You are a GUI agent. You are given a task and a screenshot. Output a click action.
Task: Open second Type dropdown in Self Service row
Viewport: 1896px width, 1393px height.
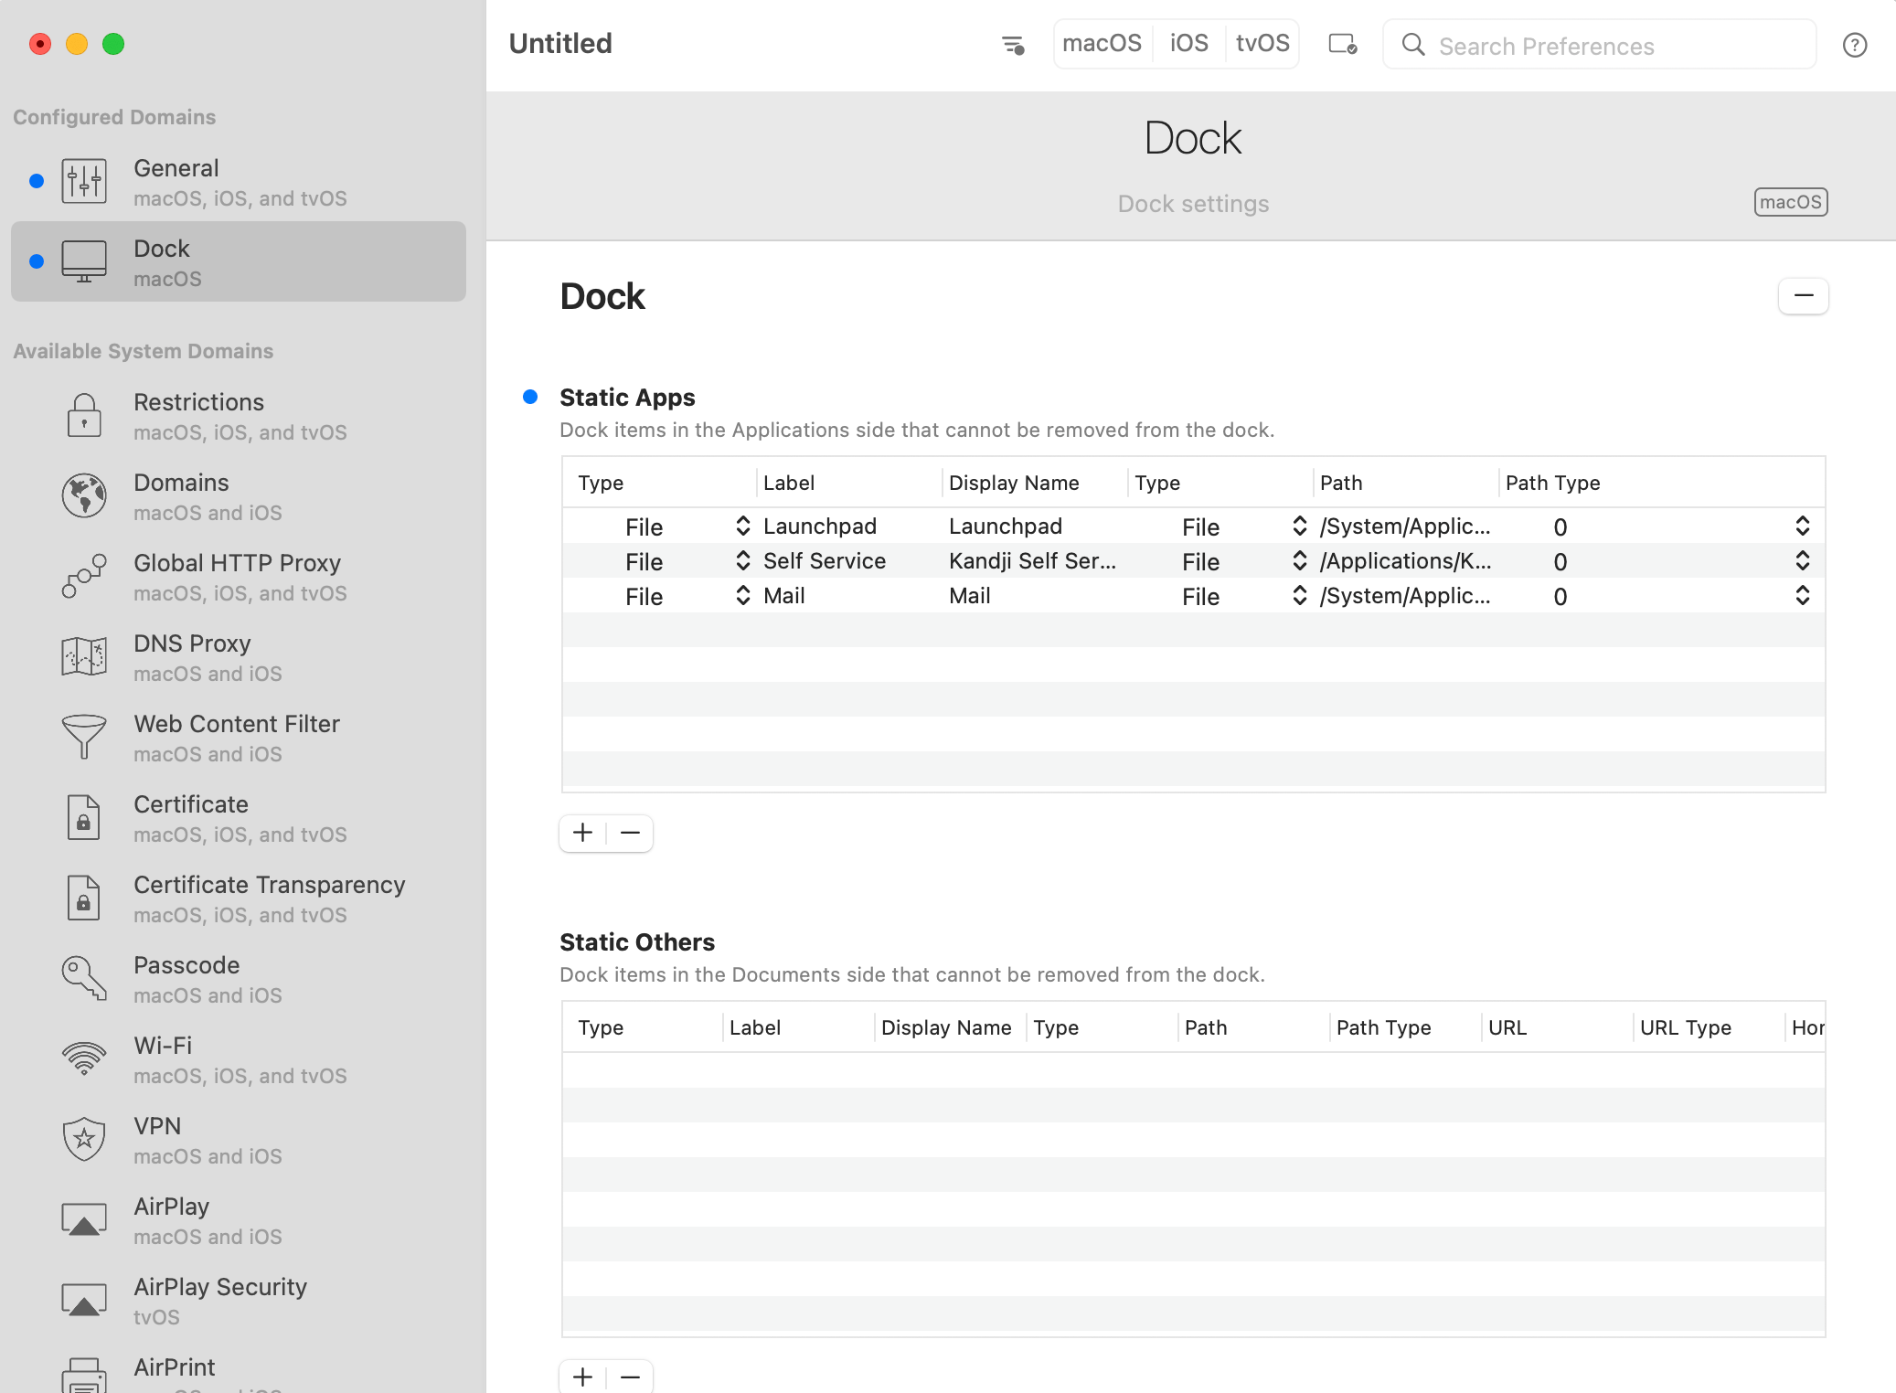[x=1299, y=560]
